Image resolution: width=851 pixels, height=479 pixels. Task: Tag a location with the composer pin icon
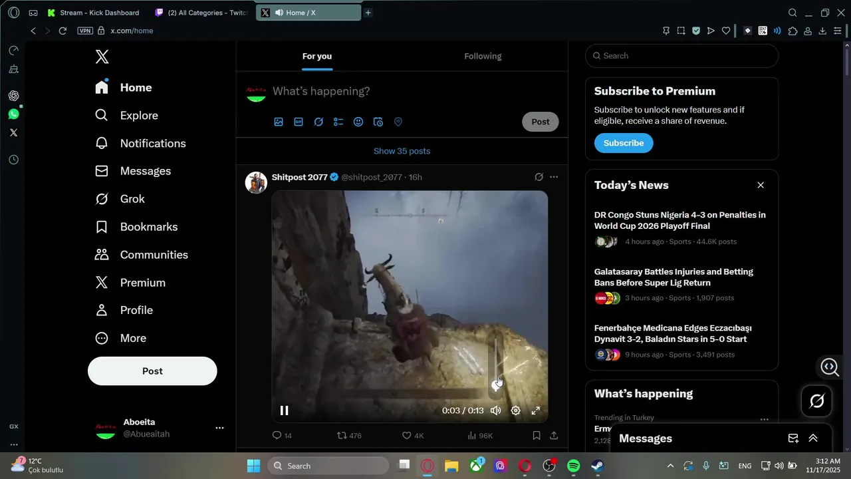click(398, 122)
